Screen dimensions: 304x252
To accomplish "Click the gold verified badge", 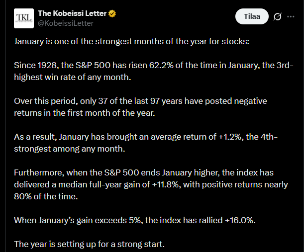I will tap(112, 13).
